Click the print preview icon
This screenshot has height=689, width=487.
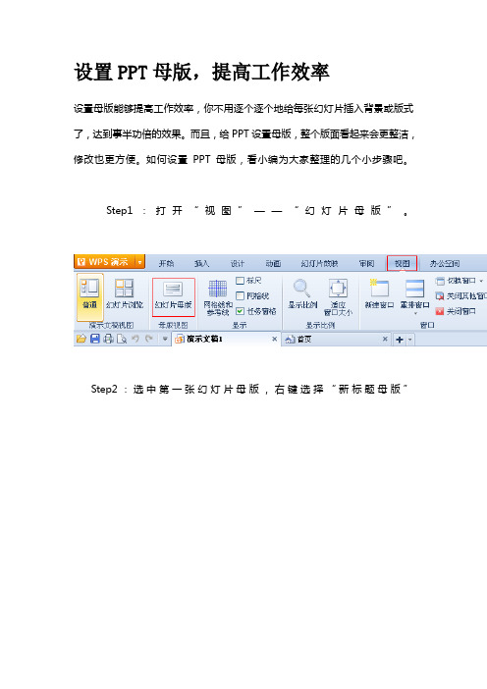click(122, 339)
